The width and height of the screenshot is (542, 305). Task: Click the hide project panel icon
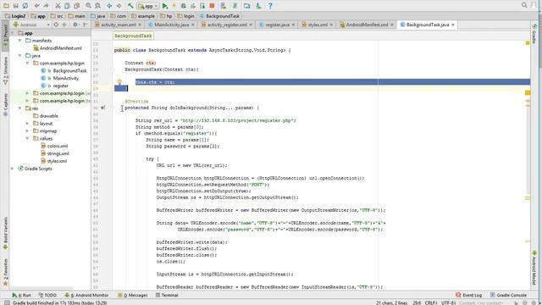click(85, 25)
